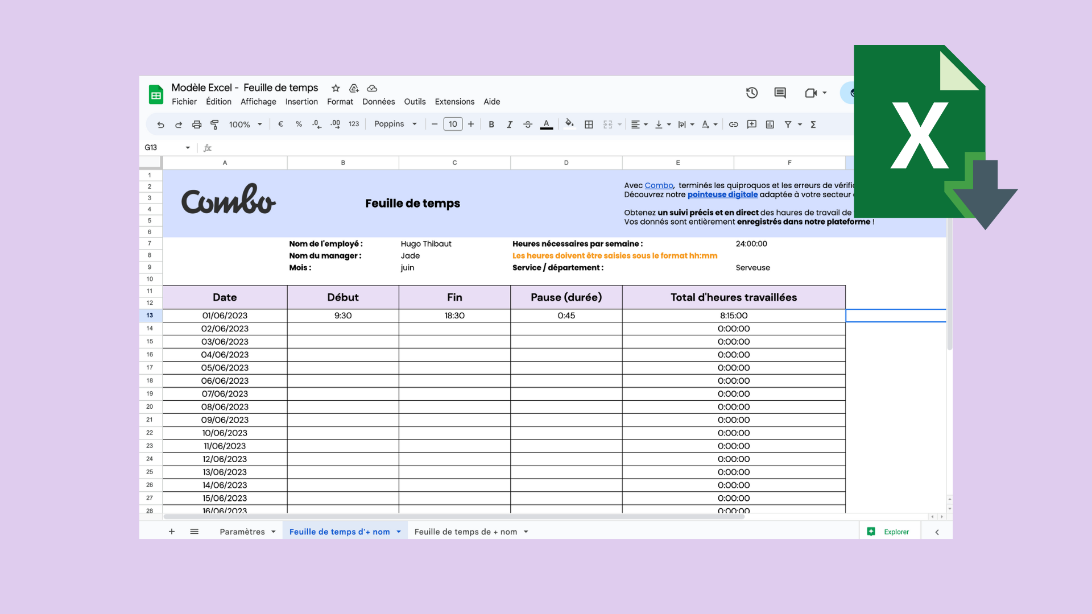1092x614 pixels.
Task: Open the Données menu
Action: point(378,102)
